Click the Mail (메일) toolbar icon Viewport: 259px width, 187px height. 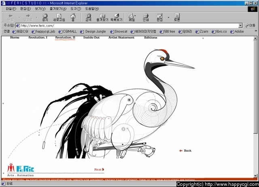[x=131, y=17]
